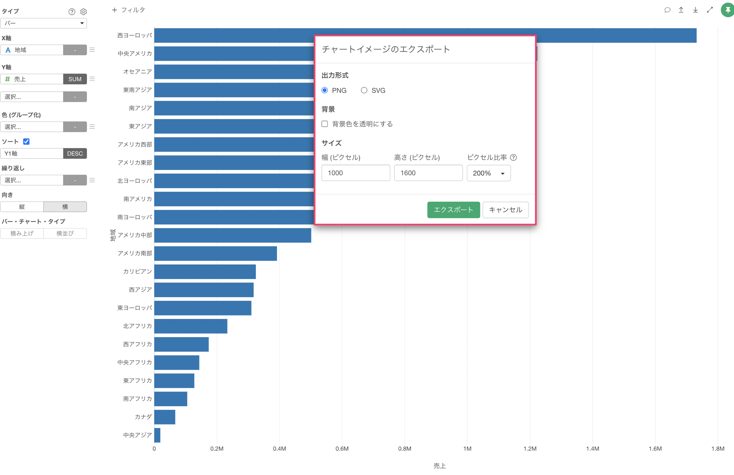Select SVG output format
The width and height of the screenshot is (734, 475).
[364, 90]
